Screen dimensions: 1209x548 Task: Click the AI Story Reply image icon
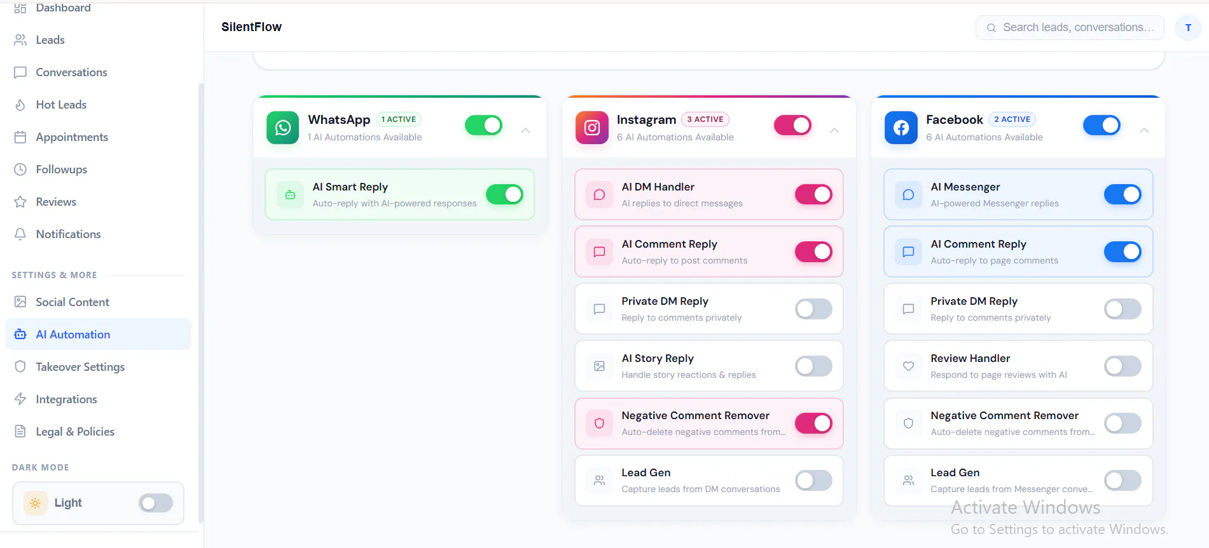pyautogui.click(x=599, y=366)
